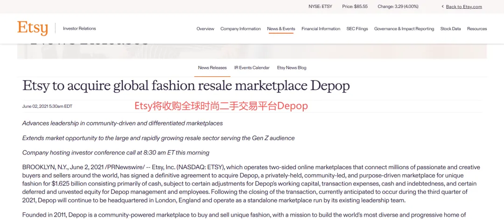504x219 pixels.
Task: Select the News & Events navigation item
Action: (x=281, y=29)
